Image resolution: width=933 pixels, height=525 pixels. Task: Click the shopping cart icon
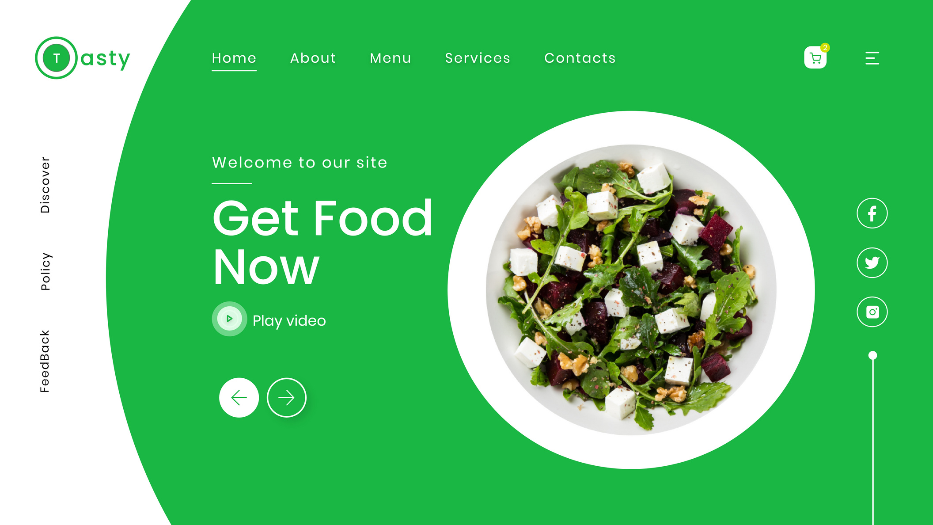pyautogui.click(x=815, y=58)
